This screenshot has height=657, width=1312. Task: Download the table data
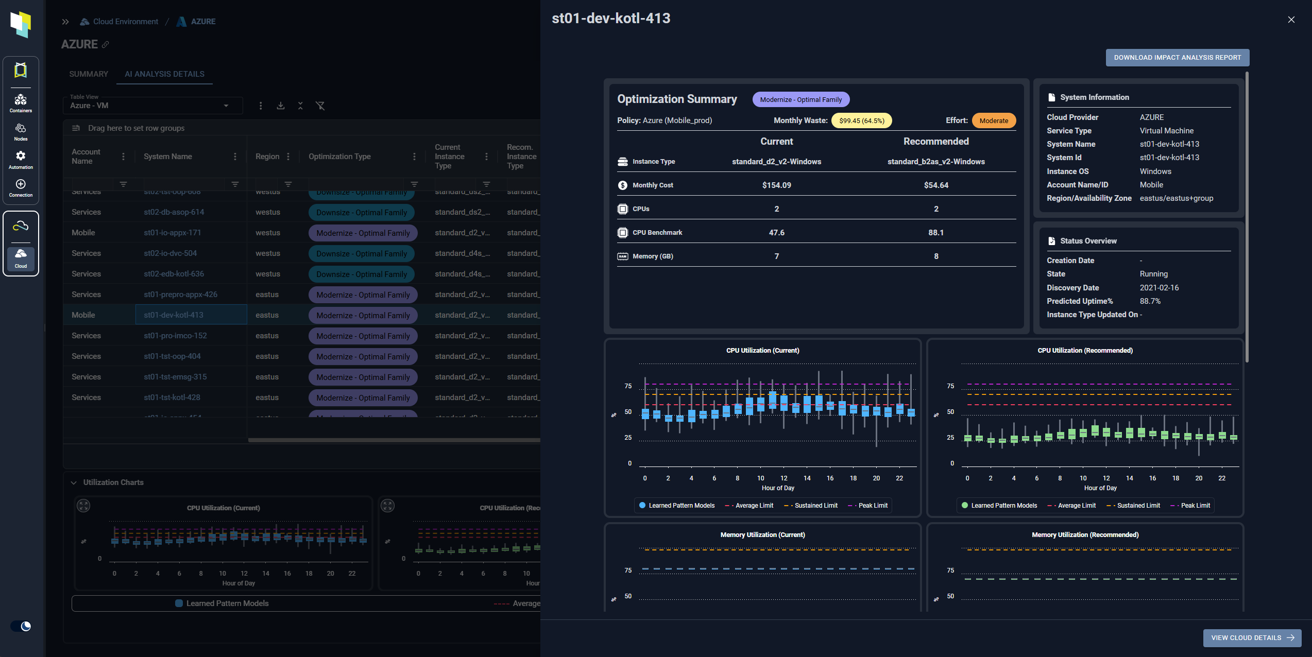[281, 106]
